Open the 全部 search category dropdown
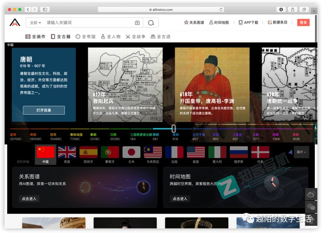This screenshot has width=322, height=233. pyautogui.click(x=35, y=23)
